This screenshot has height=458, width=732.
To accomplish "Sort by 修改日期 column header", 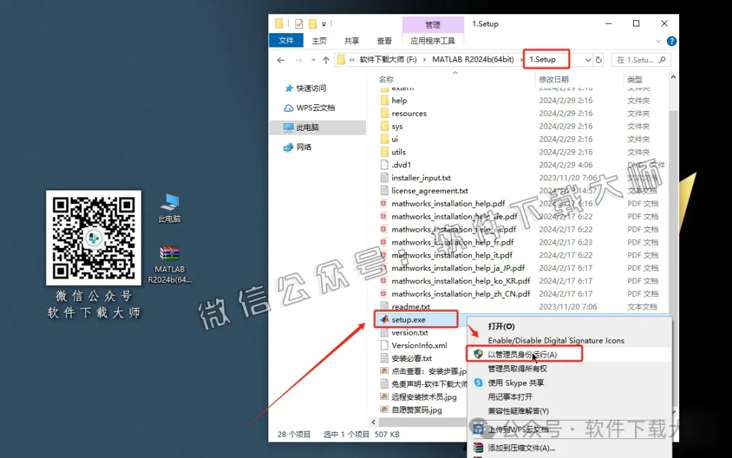I will (x=554, y=79).
